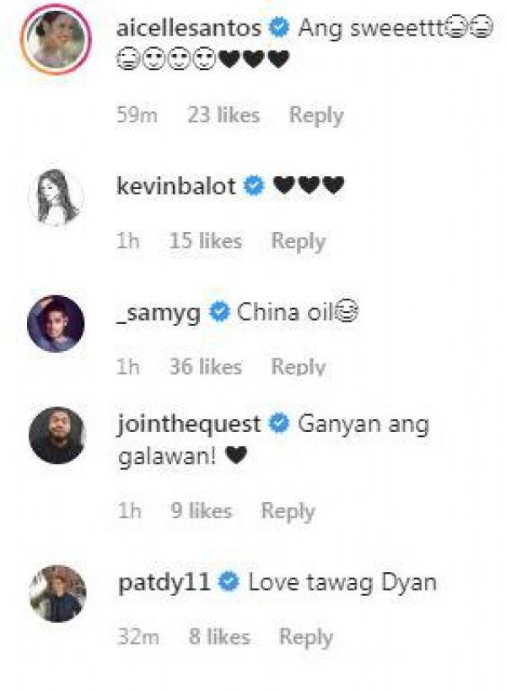Click verified badge beside jointhequest
506x691 pixels.
(x=279, y=424)
